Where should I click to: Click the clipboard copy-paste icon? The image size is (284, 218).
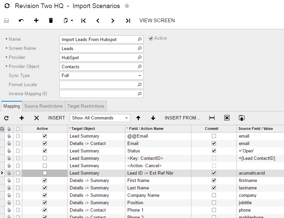(x=66, y=21)
